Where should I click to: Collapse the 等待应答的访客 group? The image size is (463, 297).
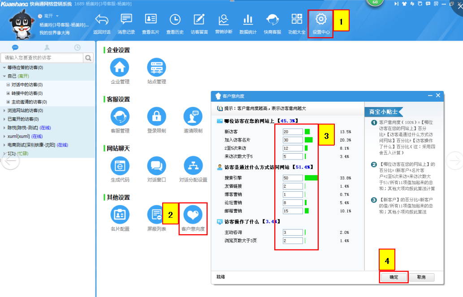pos(4,68)
